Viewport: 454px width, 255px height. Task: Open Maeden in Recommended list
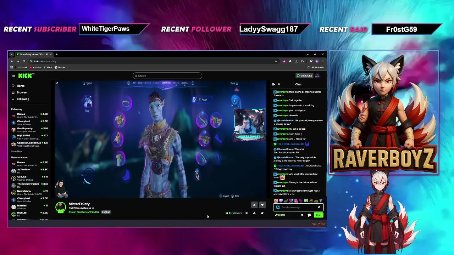click(x=30, y=207)
